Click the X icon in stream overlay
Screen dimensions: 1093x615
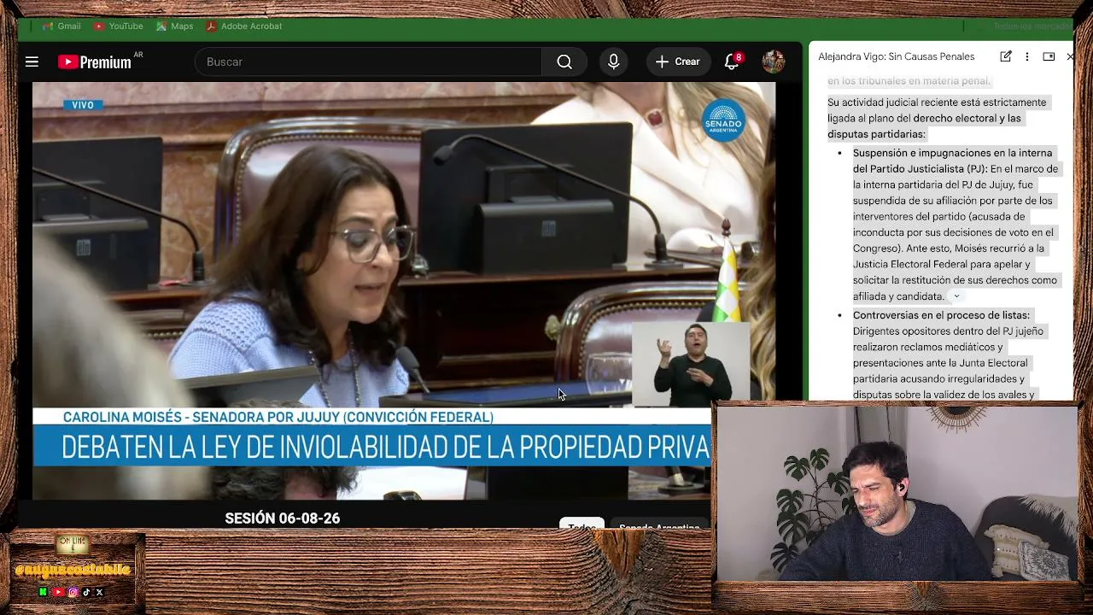pos(100,592)
